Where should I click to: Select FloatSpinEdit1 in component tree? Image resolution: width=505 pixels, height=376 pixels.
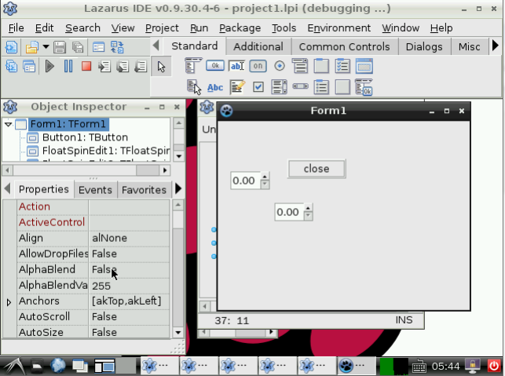(x=106, y=151)
